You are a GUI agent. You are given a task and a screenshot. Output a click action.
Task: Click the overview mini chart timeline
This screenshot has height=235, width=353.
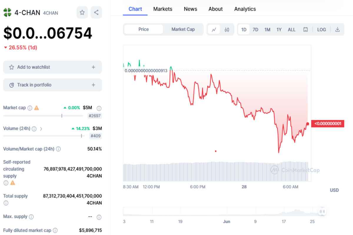tap(224, 211)
